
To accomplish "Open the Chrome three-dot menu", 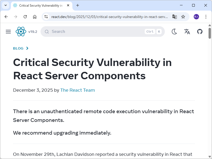I will click(206, 16).
